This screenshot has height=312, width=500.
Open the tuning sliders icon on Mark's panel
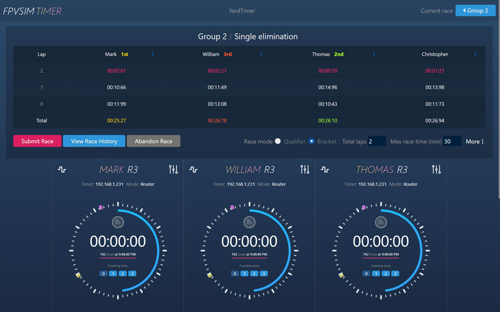click(173, 169)
